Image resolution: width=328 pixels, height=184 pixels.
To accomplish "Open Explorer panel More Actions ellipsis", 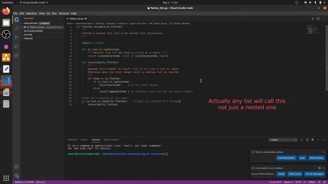I will coord(59,18).
